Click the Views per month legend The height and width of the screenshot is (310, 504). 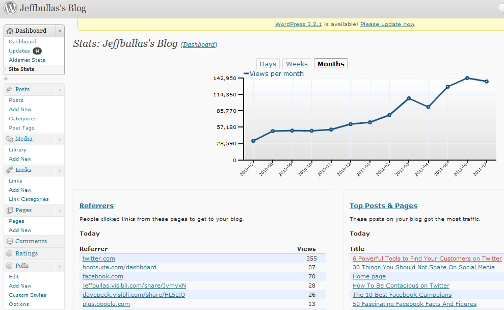tap(274, 73)
